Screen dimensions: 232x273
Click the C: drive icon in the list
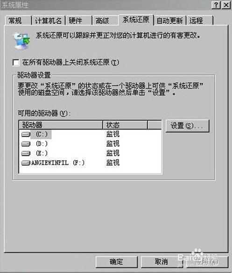point(26,134)
